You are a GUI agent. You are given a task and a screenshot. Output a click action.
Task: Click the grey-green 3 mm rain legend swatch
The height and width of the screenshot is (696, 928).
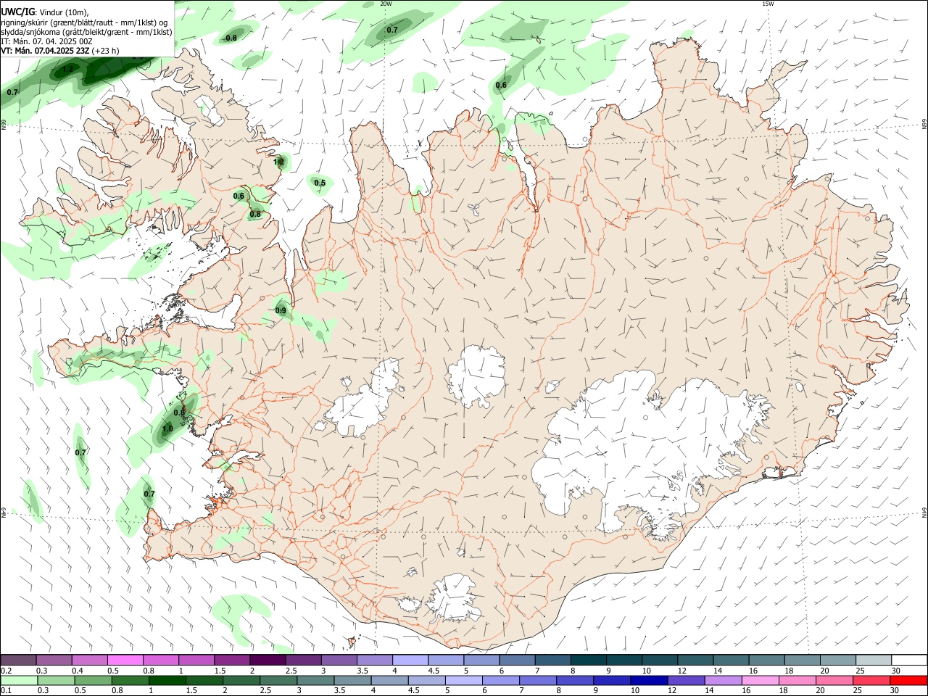click(x=315, y=680)
